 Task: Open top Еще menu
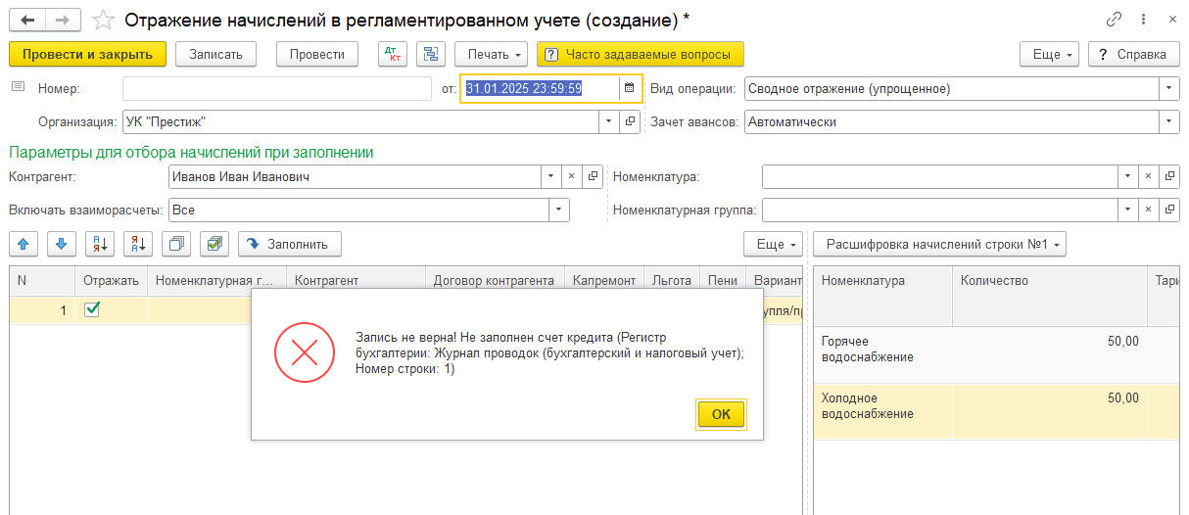[1049, 55]
